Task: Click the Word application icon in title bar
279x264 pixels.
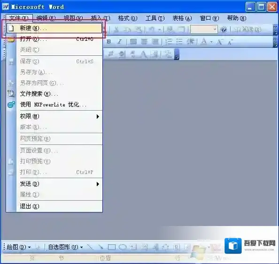Action: tap(6, 7)
